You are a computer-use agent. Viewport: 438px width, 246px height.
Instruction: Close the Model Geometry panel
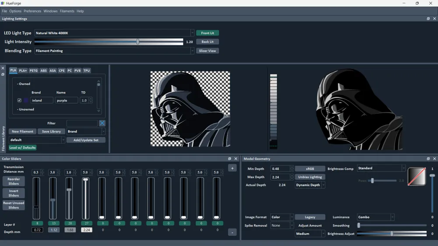point(434,158)
